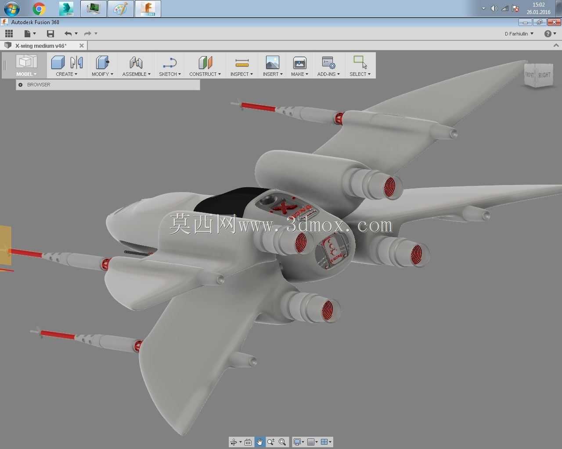Open the SELECT dropdown

[360, 74]
